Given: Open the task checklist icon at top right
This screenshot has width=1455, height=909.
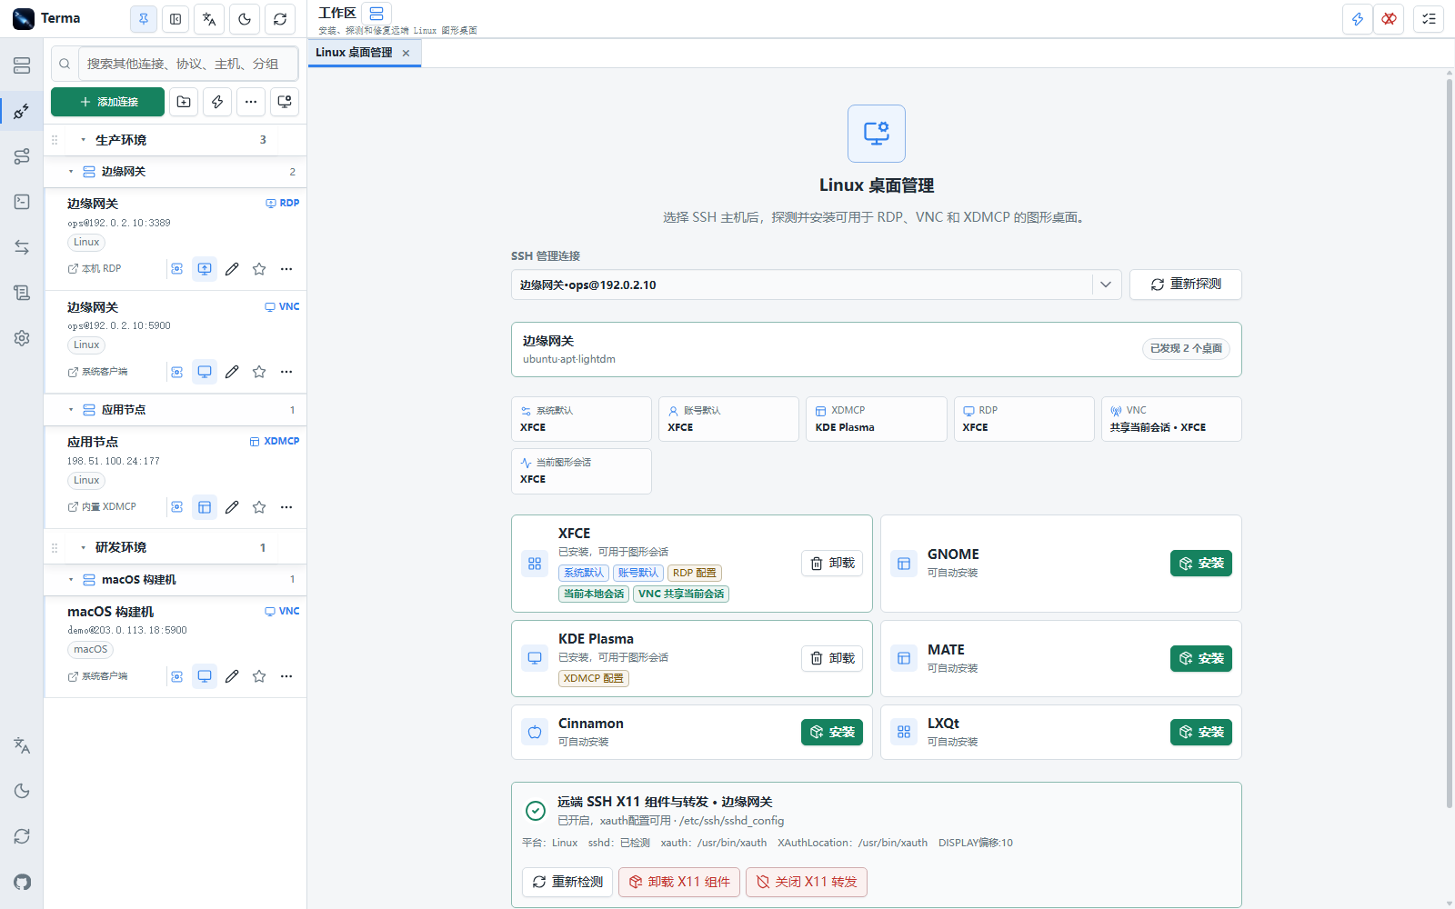Looking at the screenshot, I should click(x=1430, y=18).
